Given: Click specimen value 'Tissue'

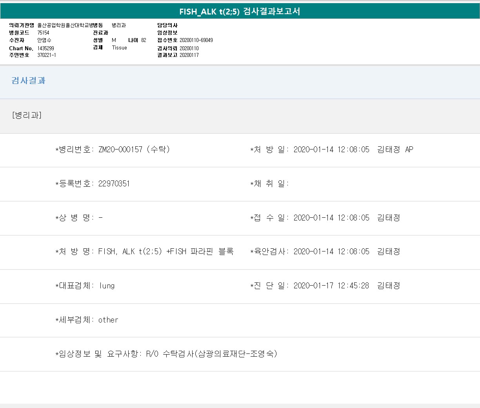Looking at the screenshot, I should [119, 47].
